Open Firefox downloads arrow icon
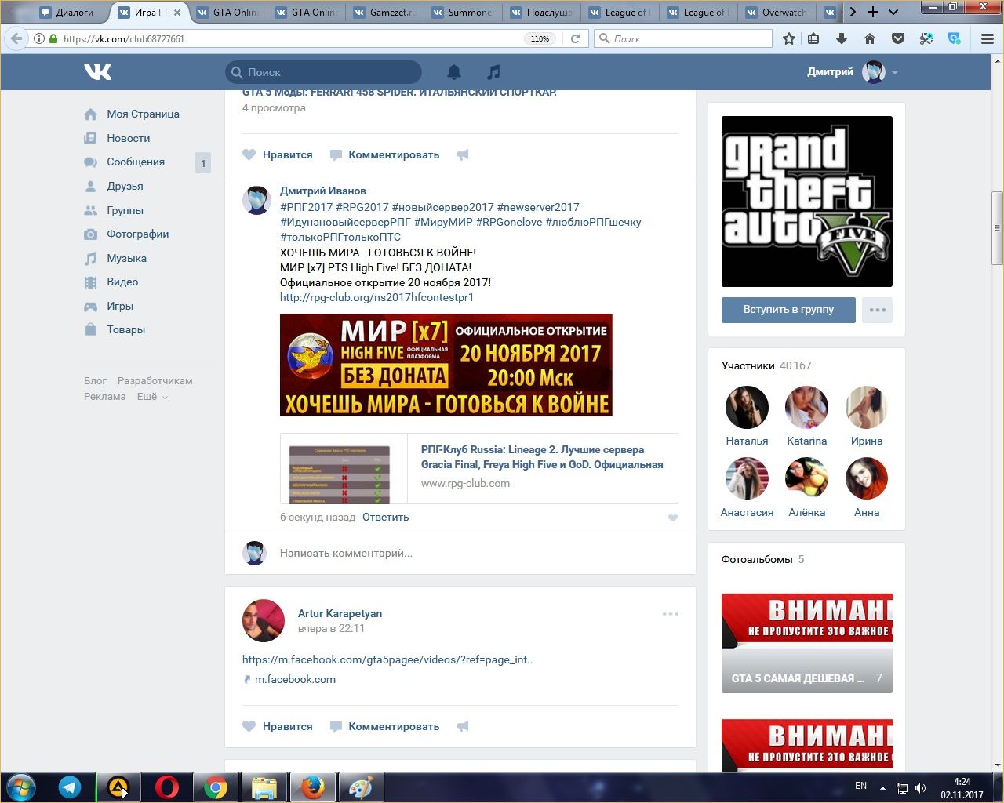This screenshot has height=803, width=1004. (842, 38)
